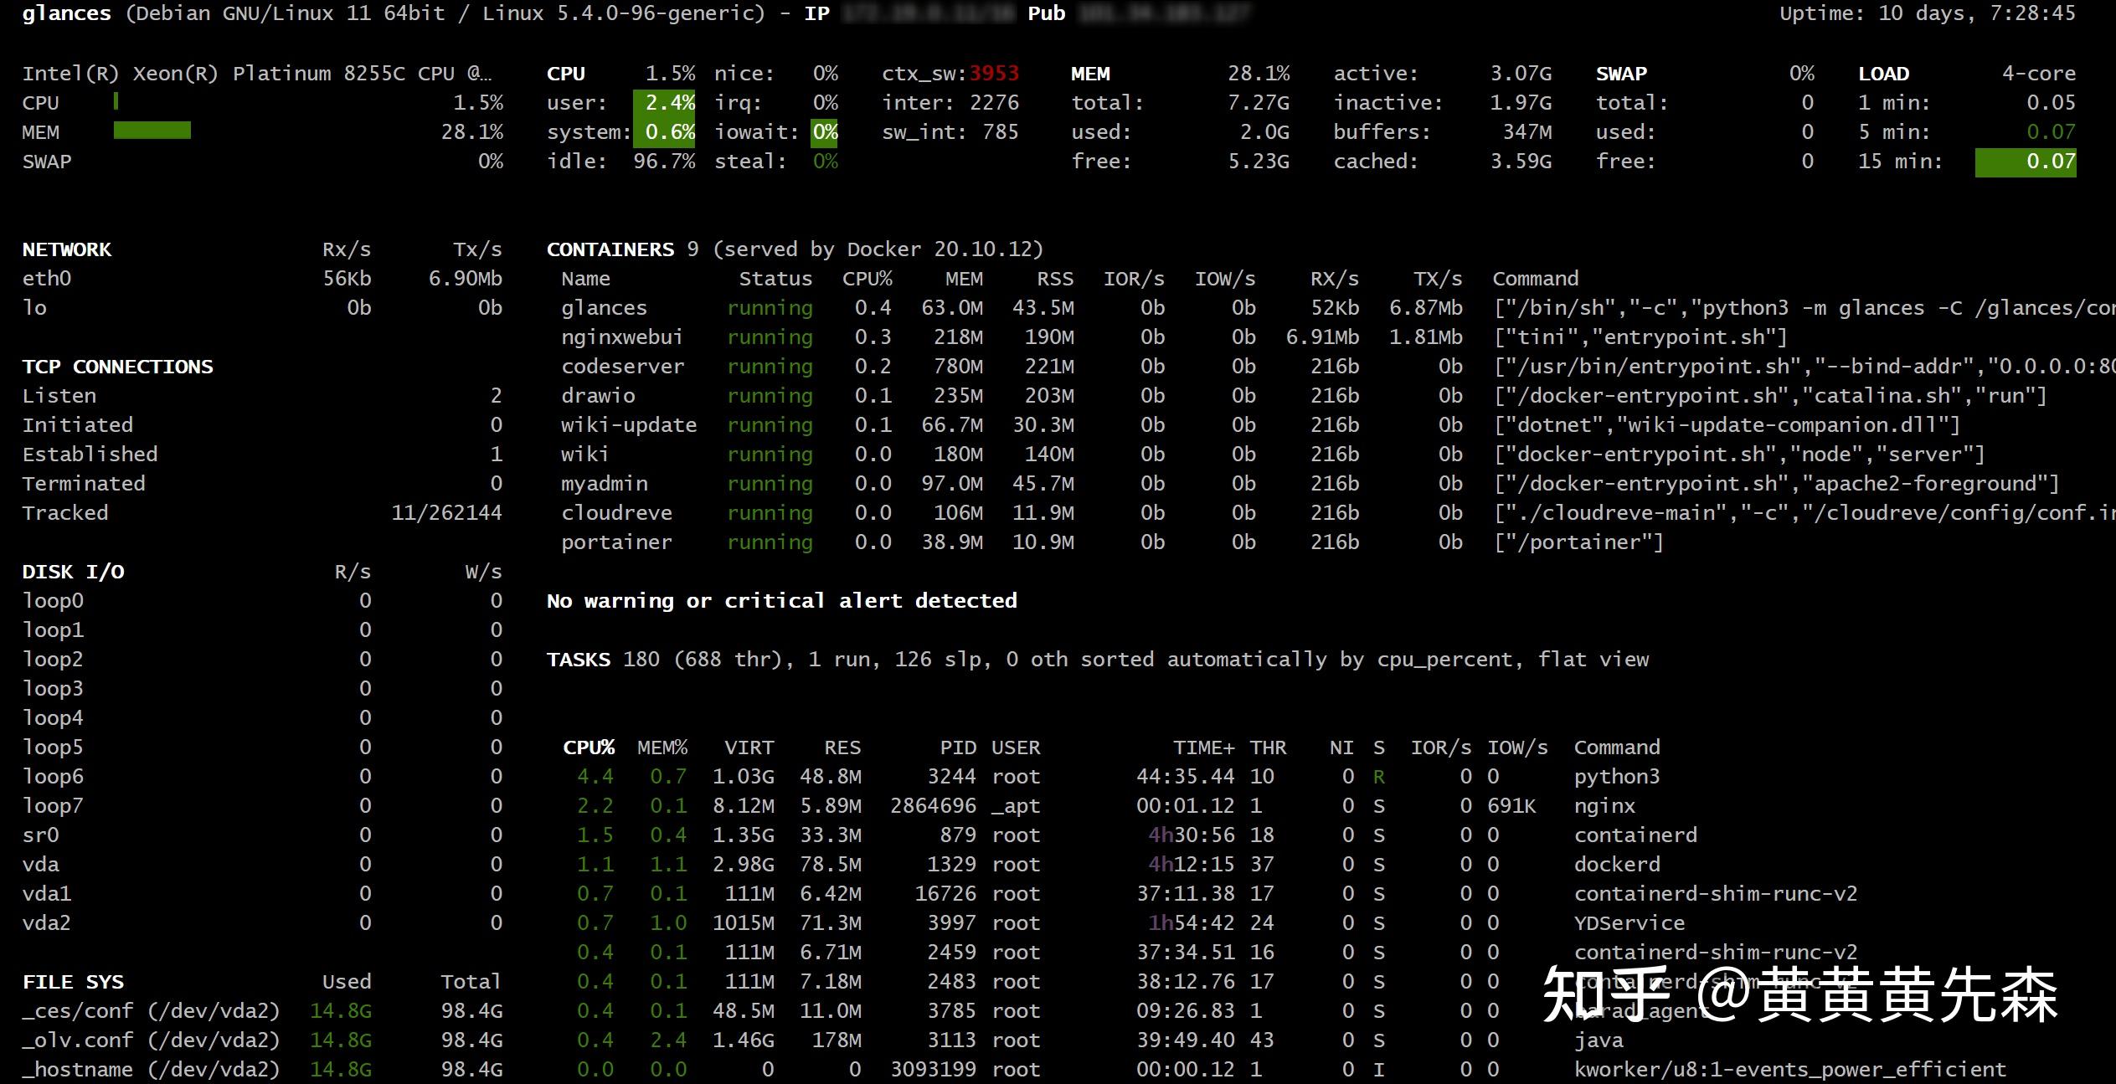2116x1084 pixels.
Task: Click the CONTAINERS section heading
Action: pyautogui.click(x=610, y=249)
